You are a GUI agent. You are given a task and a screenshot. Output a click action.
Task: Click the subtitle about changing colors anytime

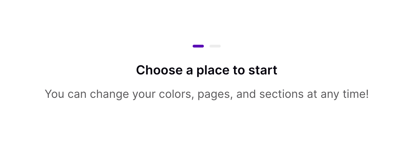pos(207,94)
